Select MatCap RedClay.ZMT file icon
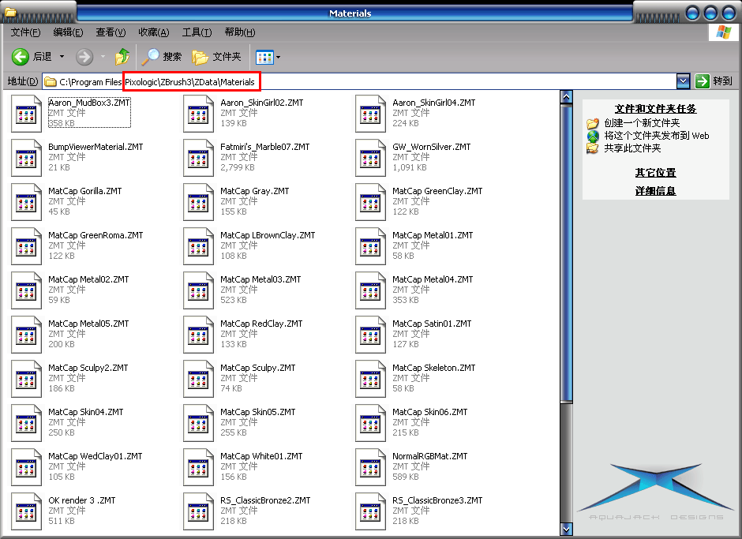This screenshot has height=539, width=742. click(x=198, y=335)
